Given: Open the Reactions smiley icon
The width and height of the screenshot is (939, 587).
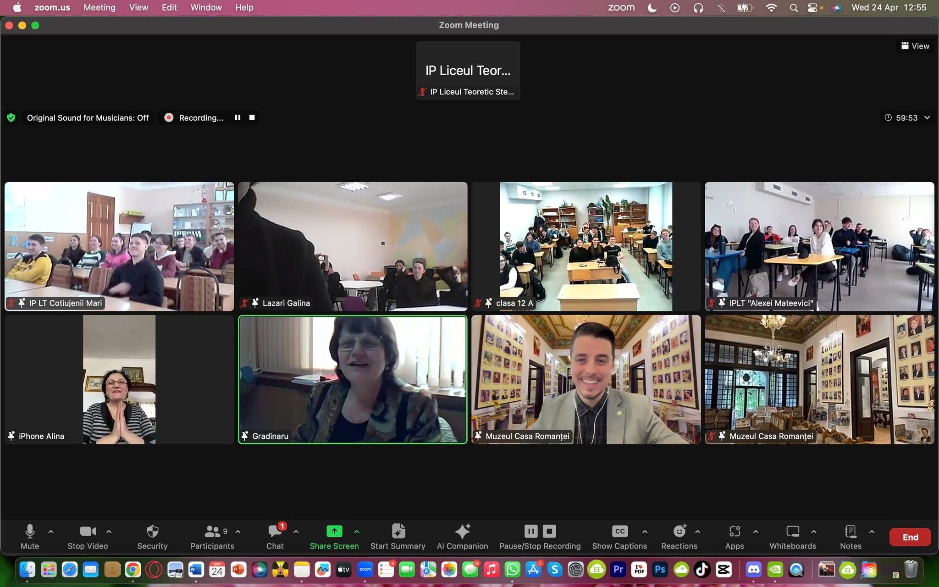Looking at the screenshot, I should 679,532.
